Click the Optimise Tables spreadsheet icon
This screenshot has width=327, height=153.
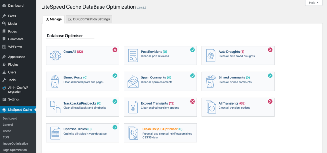(55, 133)
